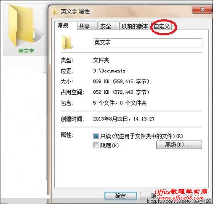Switch to the 以前的版本 tab

coord(135,26)
